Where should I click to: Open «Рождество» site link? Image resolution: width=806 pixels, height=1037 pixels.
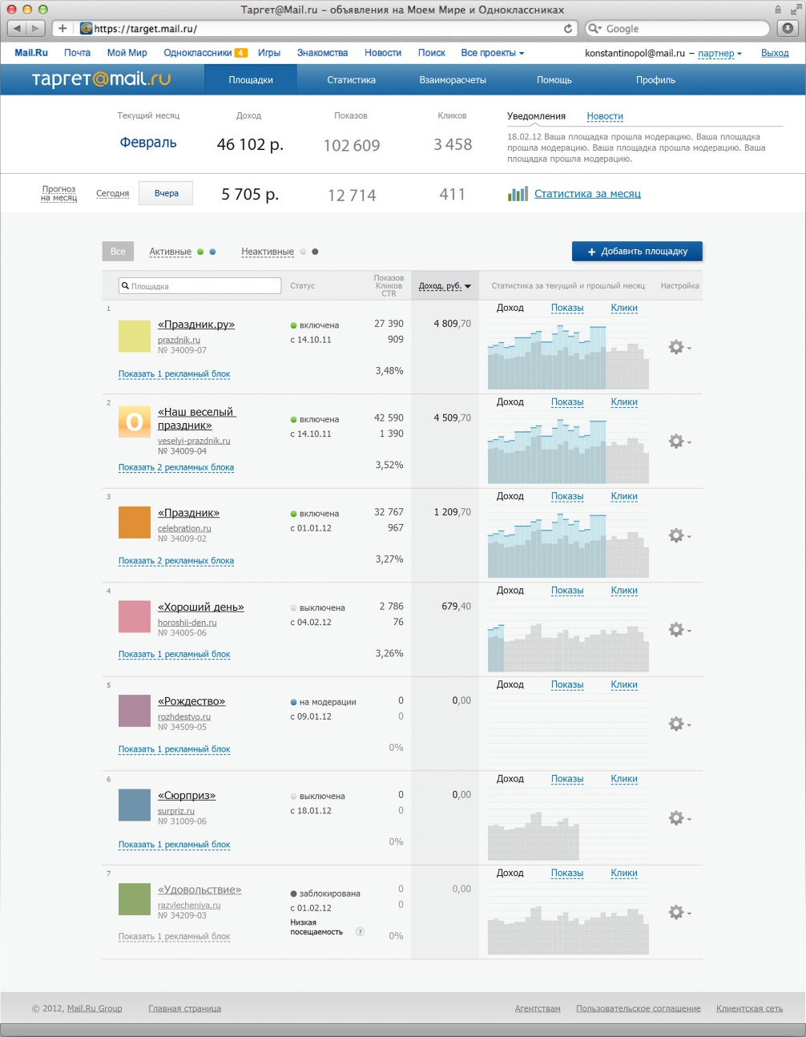point(191,701)
